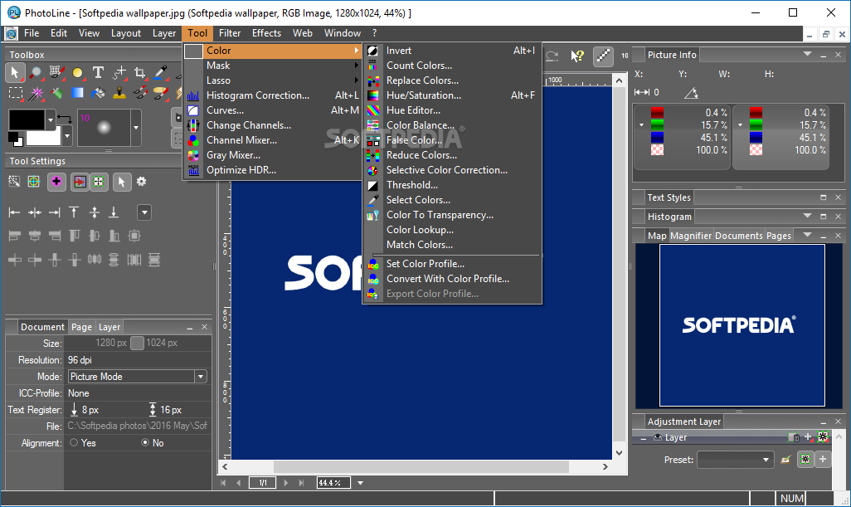
Task: Collapse the Layer row with minus
Action: pyautogui.click(x=643, y=438)
